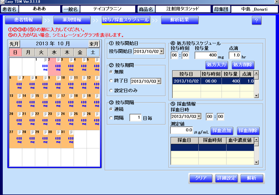Go to next month with 来月
279x195 pixels.
[94, 44]
